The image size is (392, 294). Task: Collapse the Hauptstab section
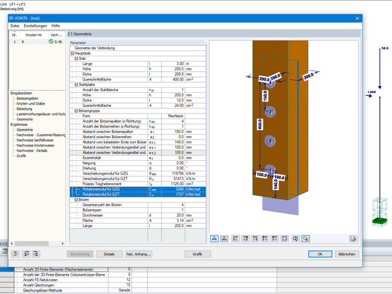coord(72,53)
